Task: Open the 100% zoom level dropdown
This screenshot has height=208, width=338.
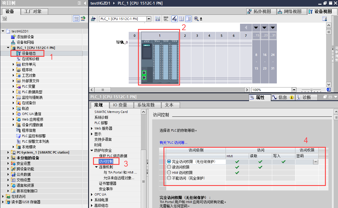Action: (x=293, y=90)
